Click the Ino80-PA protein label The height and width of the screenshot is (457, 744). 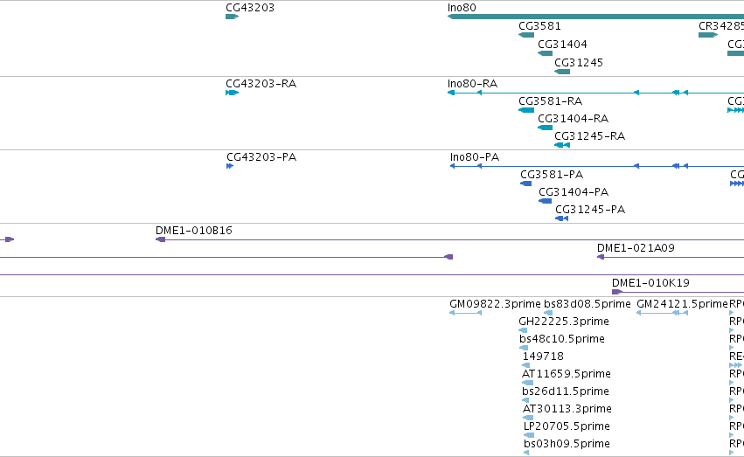point(475,157)
